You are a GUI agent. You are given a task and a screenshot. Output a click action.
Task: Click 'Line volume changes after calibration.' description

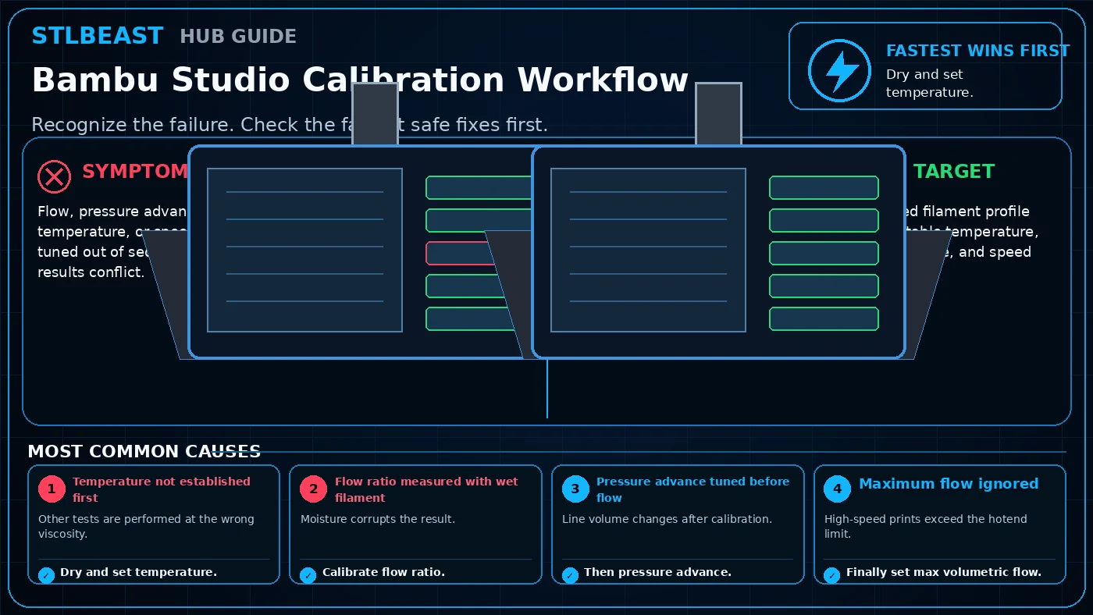[668, 519]
